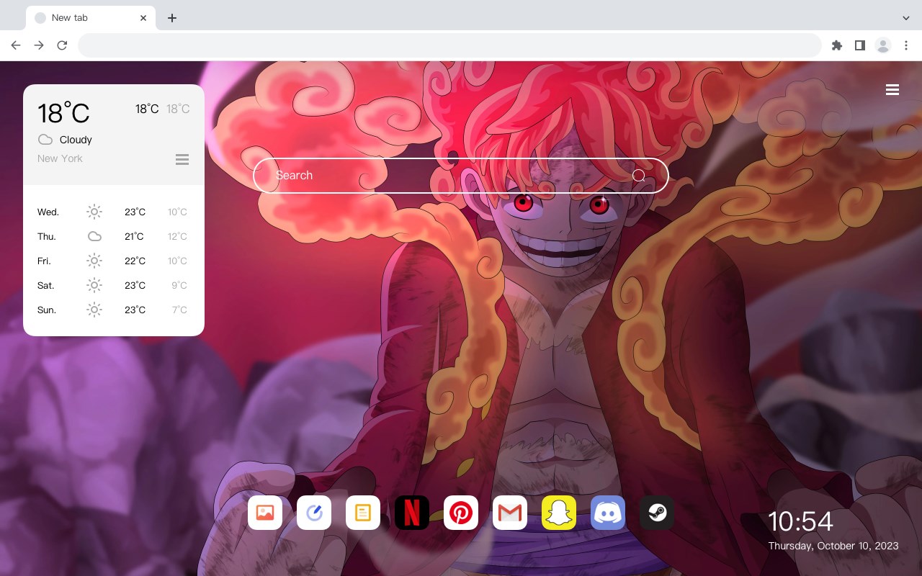
Task: Click the Cloudy weather icon
Action: 45,140
